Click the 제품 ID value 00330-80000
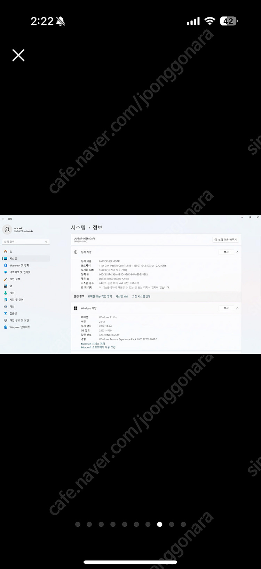 tap(114, 279)
